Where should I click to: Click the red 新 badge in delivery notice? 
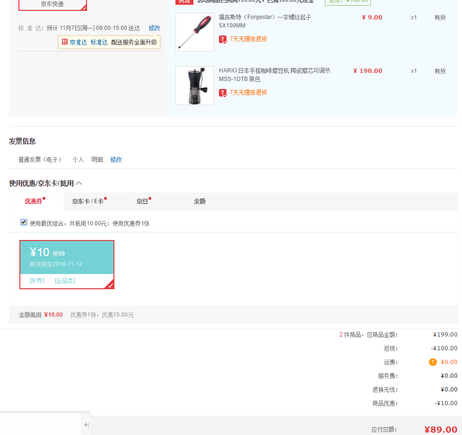tap(64, 42)
